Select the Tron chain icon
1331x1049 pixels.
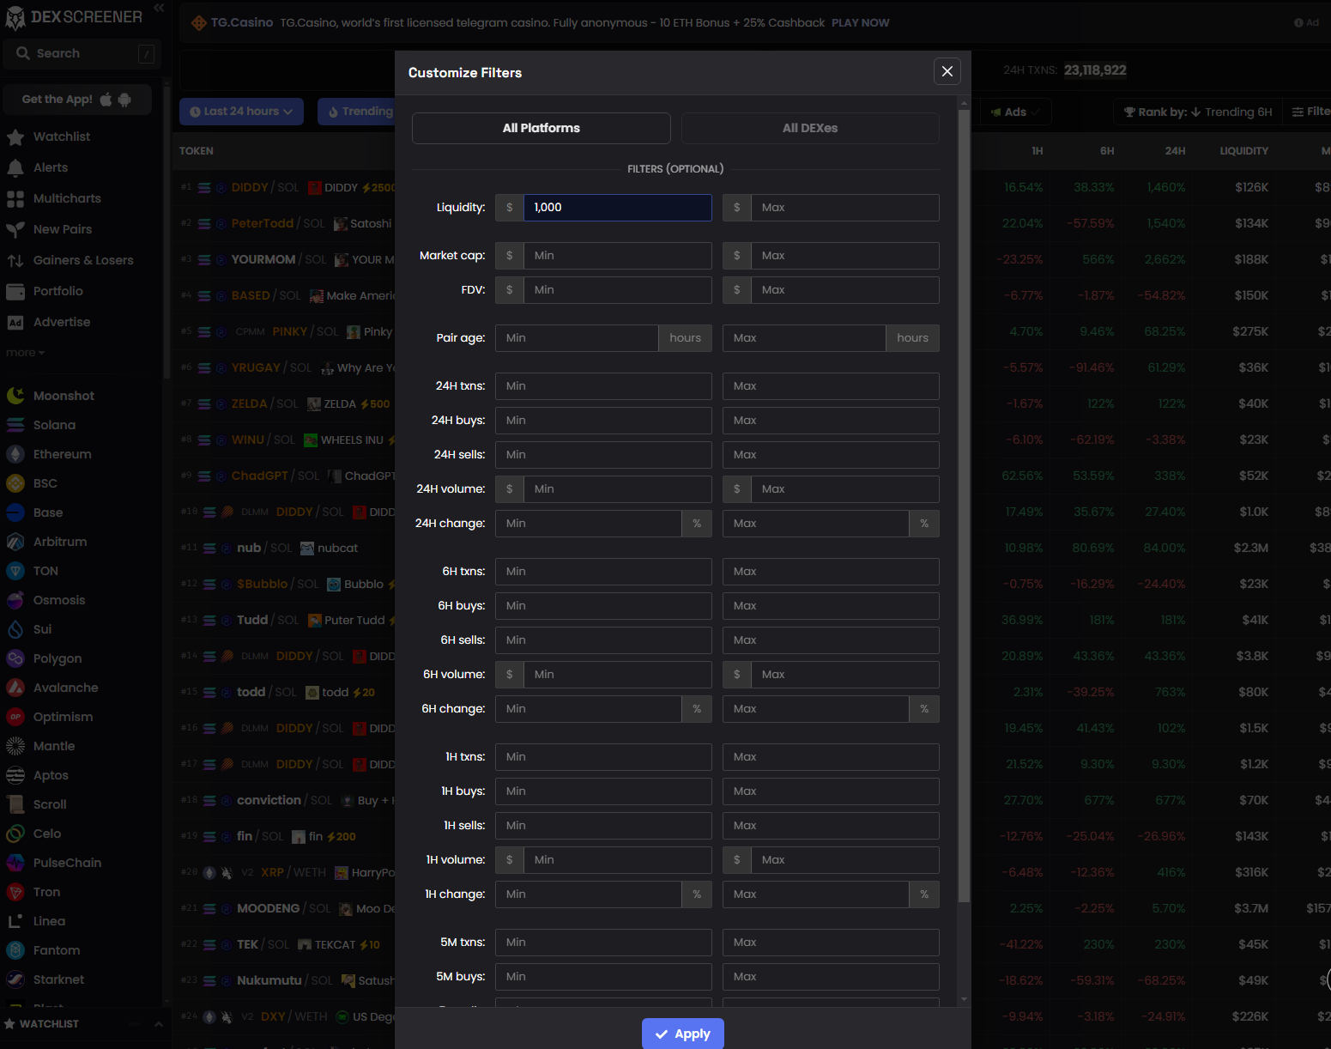15,892
